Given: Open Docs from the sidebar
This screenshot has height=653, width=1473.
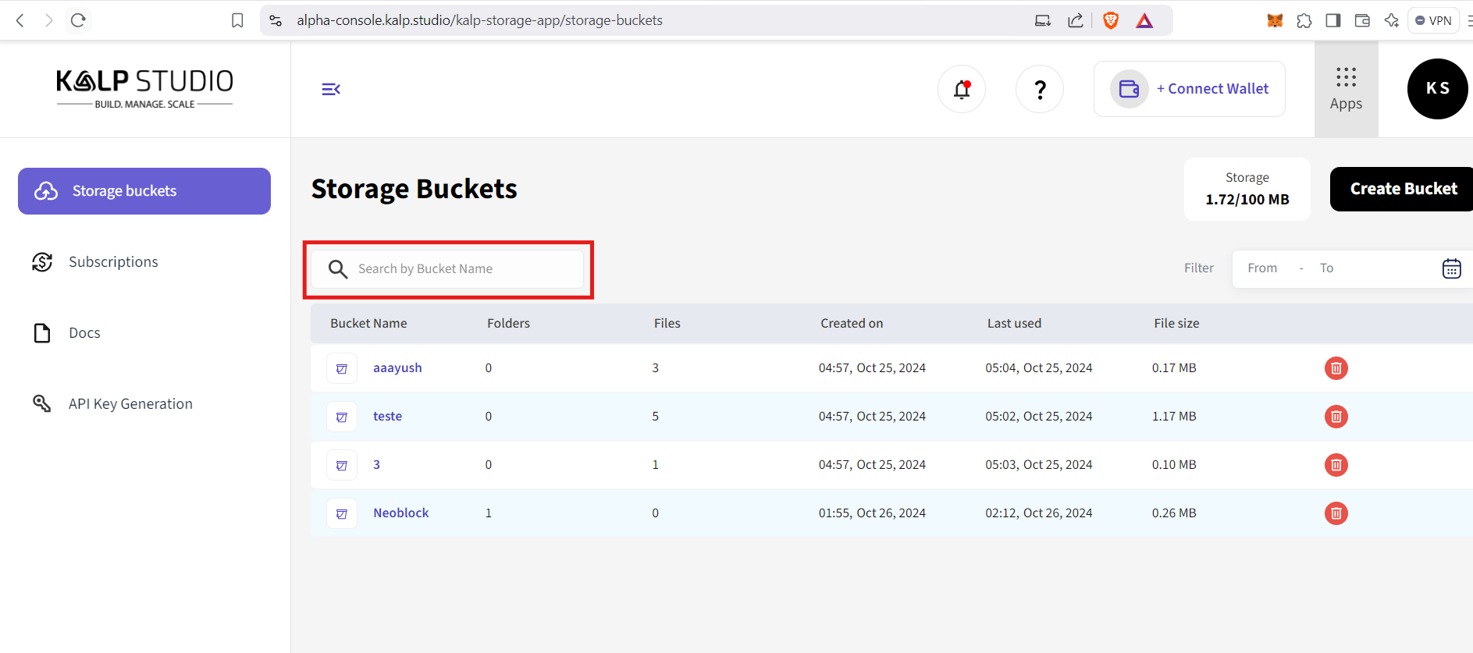Looking at the screenshot, I should (84, 333).
